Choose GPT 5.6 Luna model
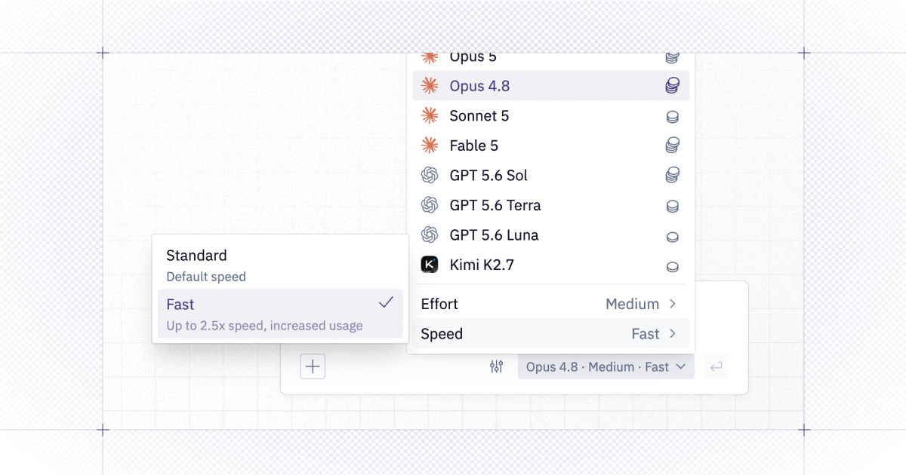The width and height of the screenshot is (906, 475). pyautogui.click(x=550, y=235)
